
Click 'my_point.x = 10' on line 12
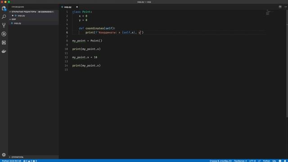85,57
